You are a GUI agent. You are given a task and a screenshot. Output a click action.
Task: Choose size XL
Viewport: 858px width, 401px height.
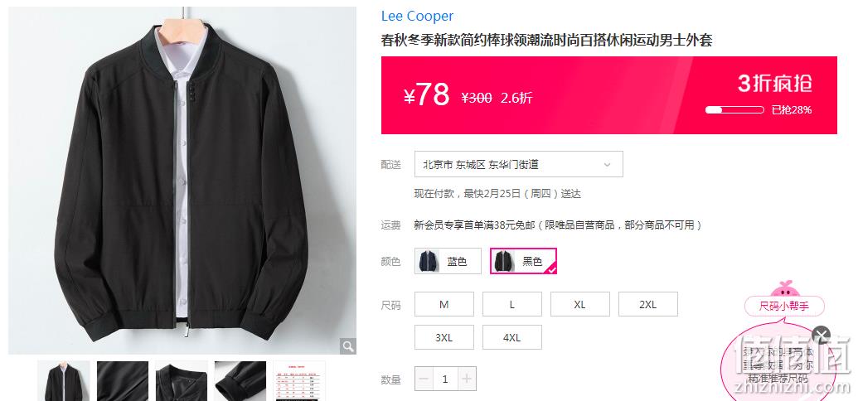(579, 304)
